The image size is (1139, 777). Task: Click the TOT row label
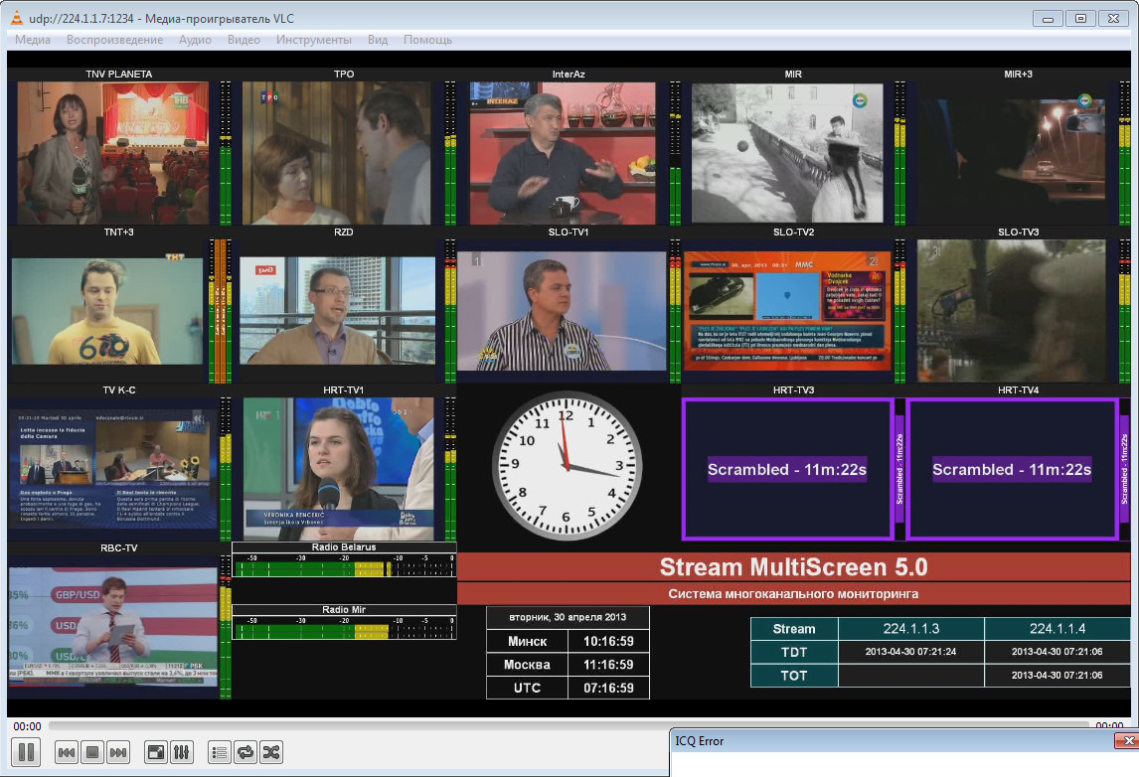coord(794,676)
